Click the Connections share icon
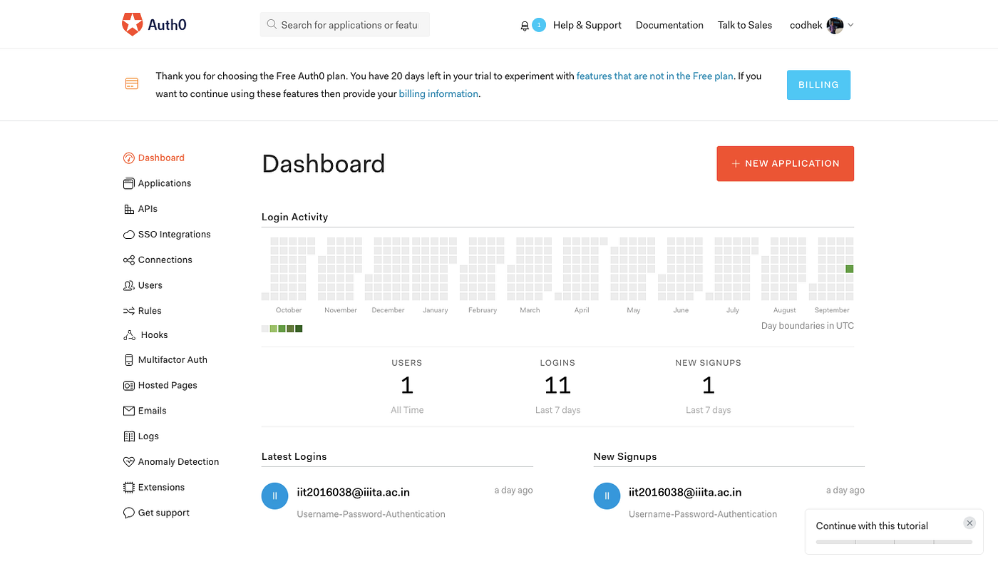This screenshot has width=998, height=569. pos(128,260)
